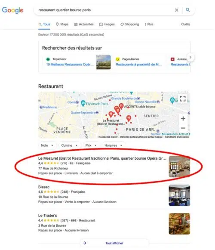Screen dimensions: 215x250
Task: Clear the search query with the X icon
Action: click(x=176, y=10)
